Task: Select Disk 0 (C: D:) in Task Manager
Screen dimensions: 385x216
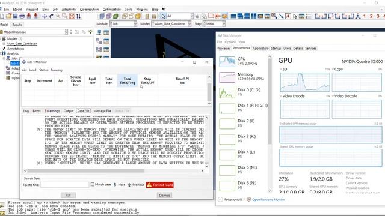Action: [242, 92]
